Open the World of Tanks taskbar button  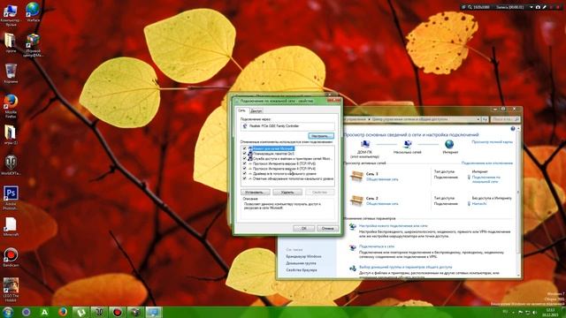click(x=98, y=312)
